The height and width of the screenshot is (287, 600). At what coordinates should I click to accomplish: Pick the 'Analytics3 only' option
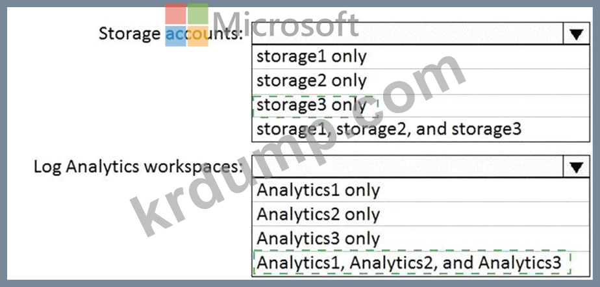point(318,238)
